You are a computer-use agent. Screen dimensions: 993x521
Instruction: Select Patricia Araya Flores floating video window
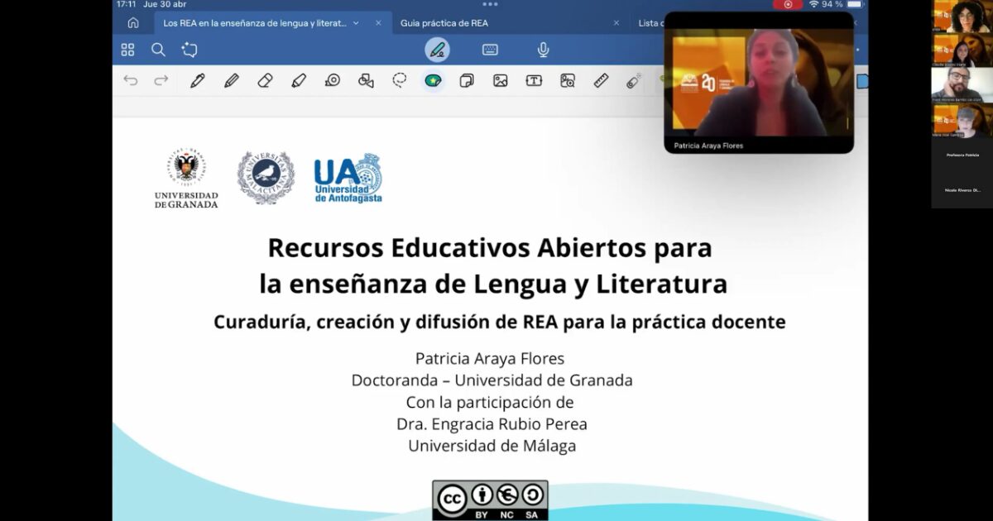(759, 83)
